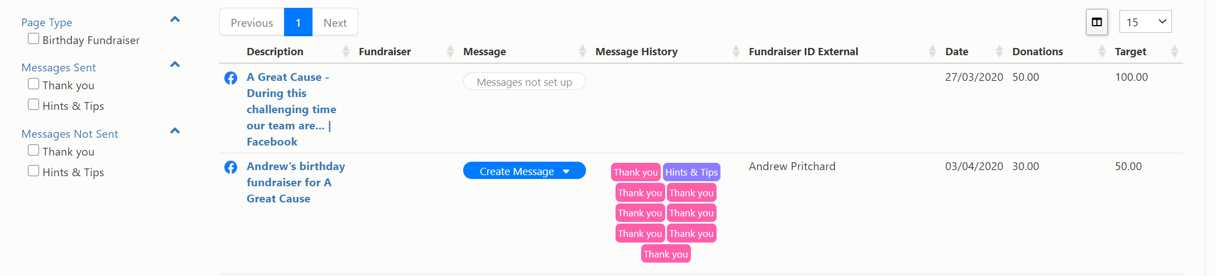Check the Birthday Fundraiser checkbox
The image size is (1216, 276).
(33, 39)
